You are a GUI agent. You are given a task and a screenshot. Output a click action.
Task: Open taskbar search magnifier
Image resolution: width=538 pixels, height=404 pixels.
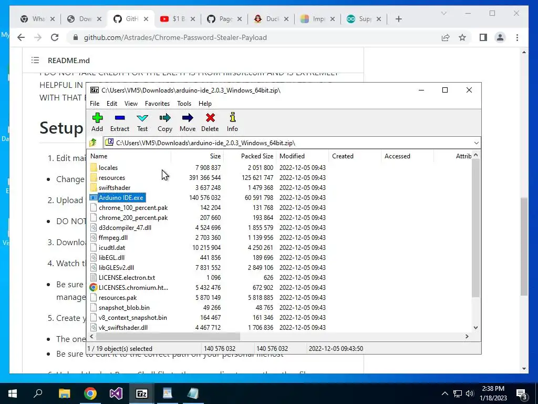(x=38, y=392)
